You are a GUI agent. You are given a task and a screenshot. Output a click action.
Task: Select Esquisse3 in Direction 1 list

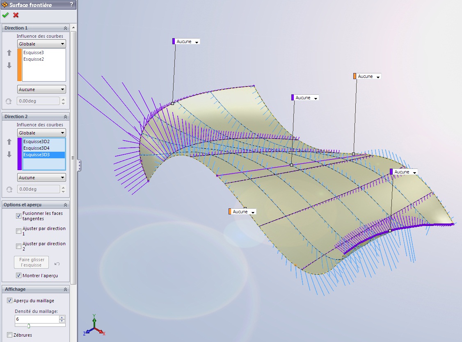(x=34, y=52)
